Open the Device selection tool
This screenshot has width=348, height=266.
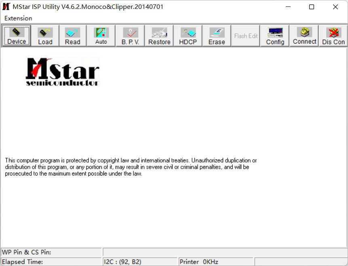click(x=17, y=36)
